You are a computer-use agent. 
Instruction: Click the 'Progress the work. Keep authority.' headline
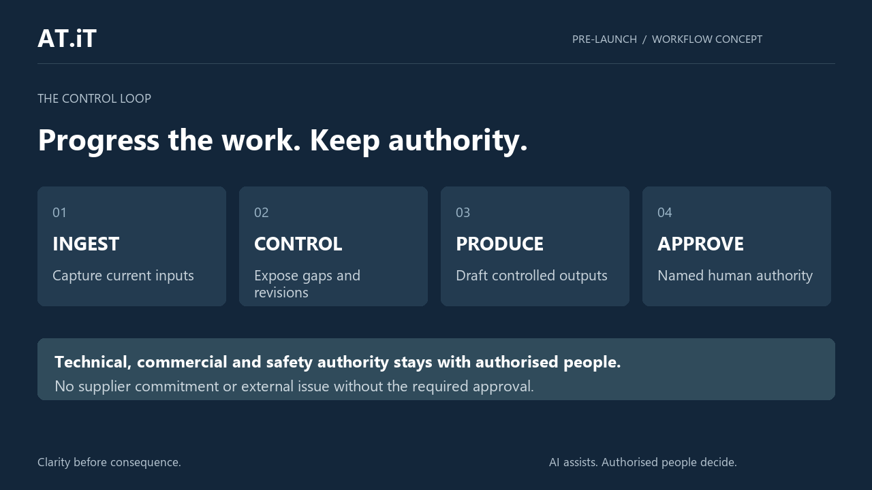283,140
